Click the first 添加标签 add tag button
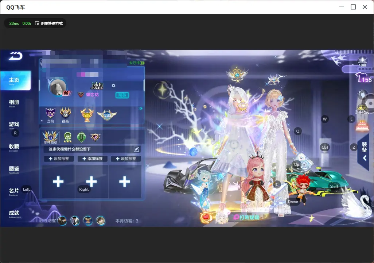 tap(59, 159)
